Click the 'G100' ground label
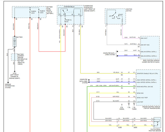Image resolution: width=165 pixels, height=132 pixels. point(14,73)
